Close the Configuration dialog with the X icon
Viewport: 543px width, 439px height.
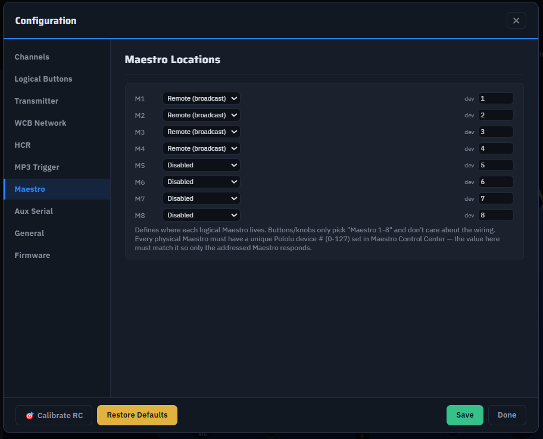[x=516, y=20]
